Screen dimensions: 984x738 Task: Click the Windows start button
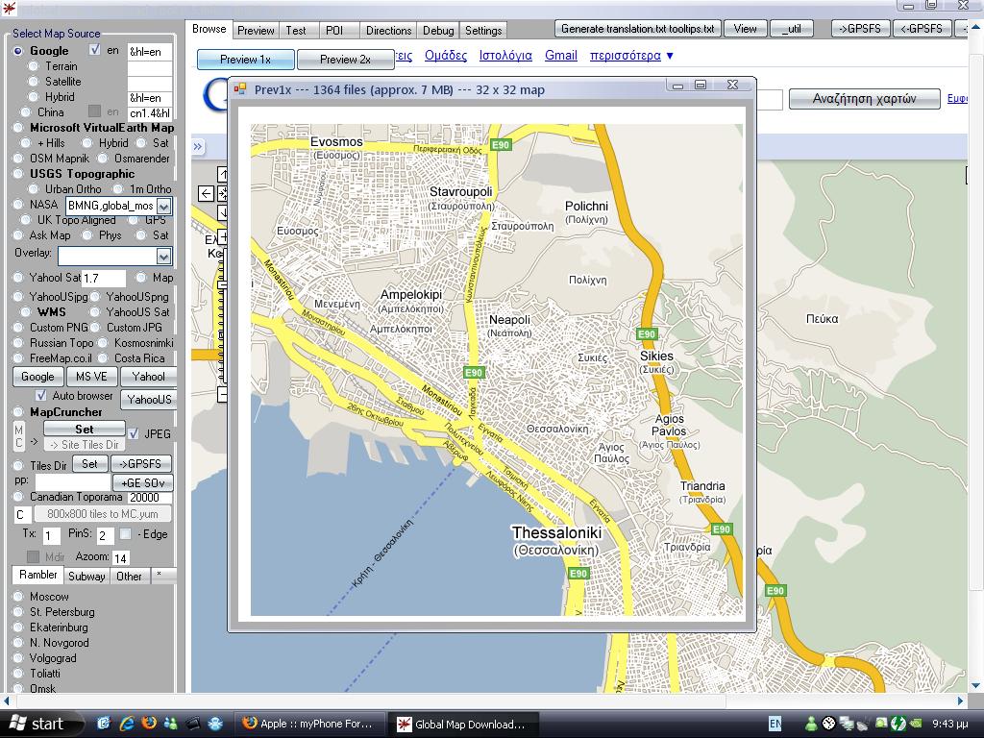(38, 724)
